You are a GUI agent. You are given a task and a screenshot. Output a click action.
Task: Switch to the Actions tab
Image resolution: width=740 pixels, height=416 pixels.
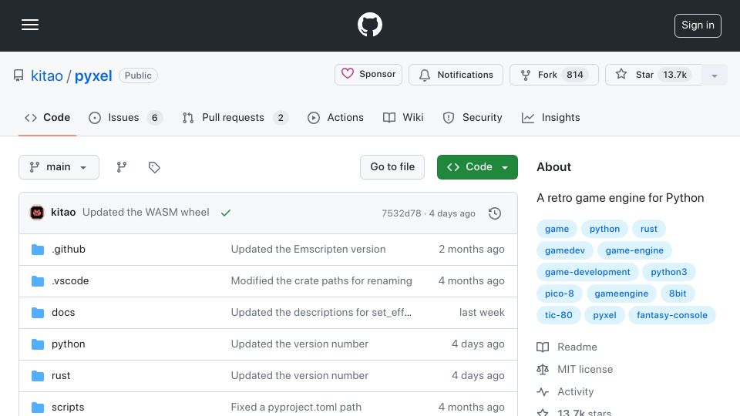pos(335,117)
